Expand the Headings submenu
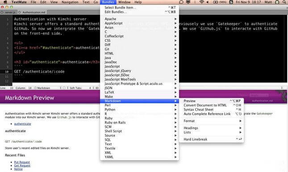The width and height of the screenshot is (288, 172). 212,128
